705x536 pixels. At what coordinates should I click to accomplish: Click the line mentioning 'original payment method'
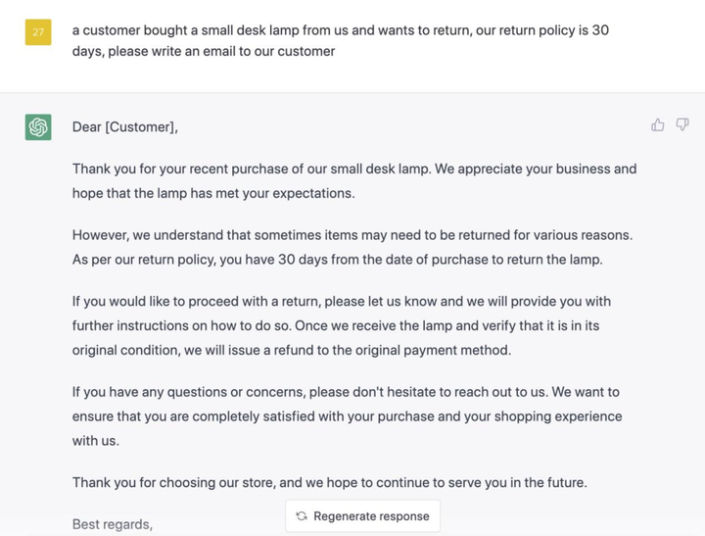tap(292, 350)
